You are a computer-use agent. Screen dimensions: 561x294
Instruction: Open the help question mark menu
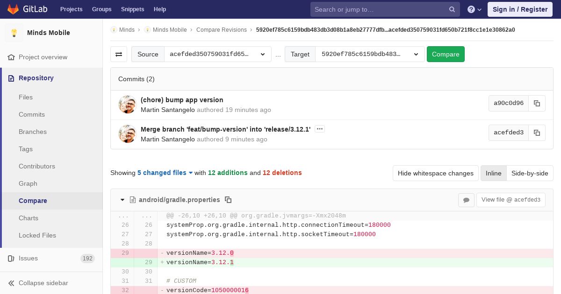[474, 9]
